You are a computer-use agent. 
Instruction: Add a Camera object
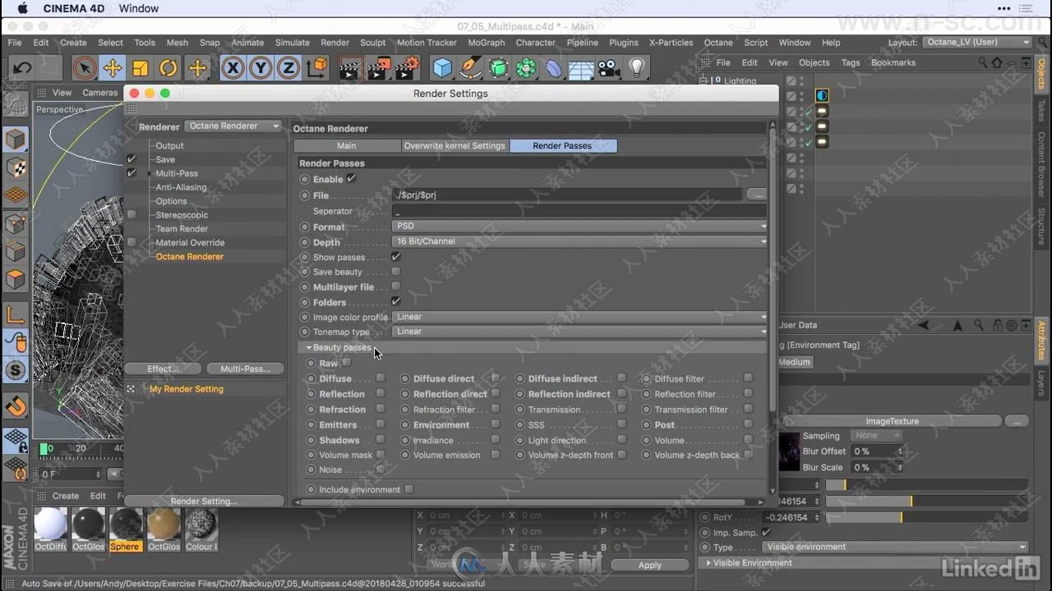[608, 68]
